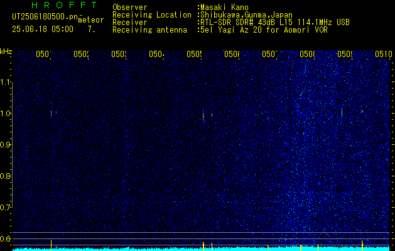Click the 0507 time axis label
This screenshot has width=395, height=251.
[x=269, y=54]
